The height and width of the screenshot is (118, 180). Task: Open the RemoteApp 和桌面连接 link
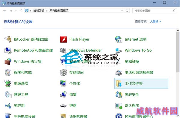pos(33,50)
